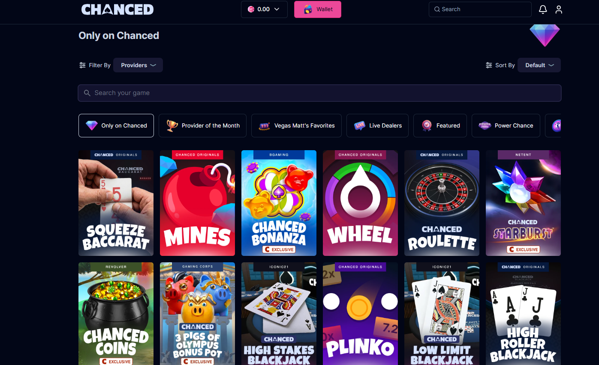Switch to Provider of the Month tab
This screenshot has width=599, height=365.
coord(202,125)
